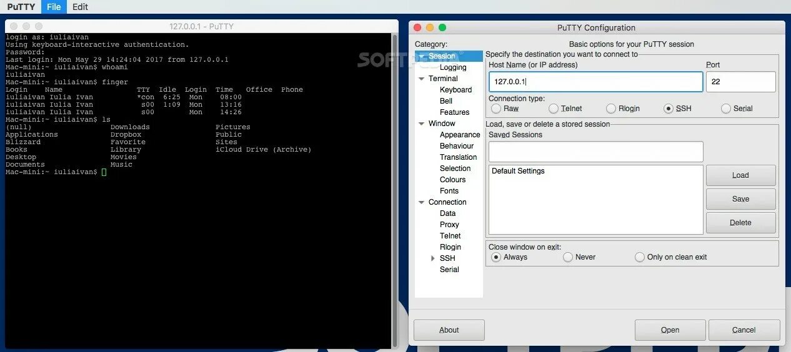791x352 pixels.
Task: Click 'Blizzard' in terminal listing
Action: click(x=23, y=142)
